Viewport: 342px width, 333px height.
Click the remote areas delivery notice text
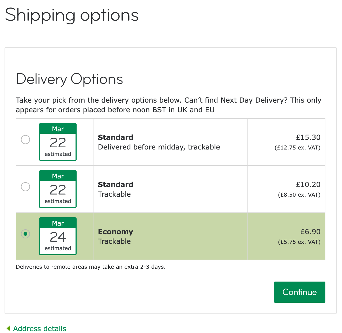point(91,267)
